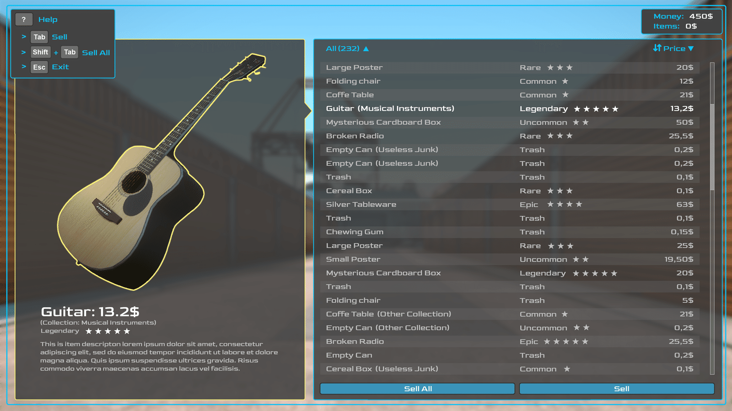Select Coffe Table (Other Collection) row

(x=510, y=314)
